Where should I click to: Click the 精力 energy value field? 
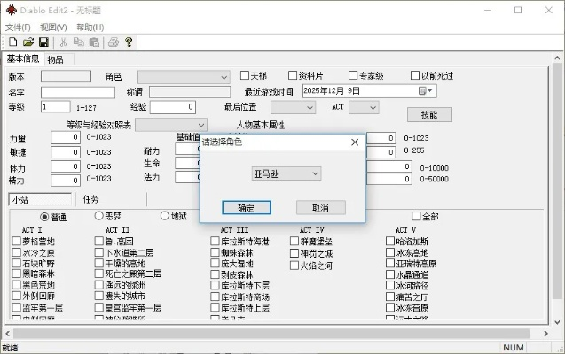pos(66,181)
